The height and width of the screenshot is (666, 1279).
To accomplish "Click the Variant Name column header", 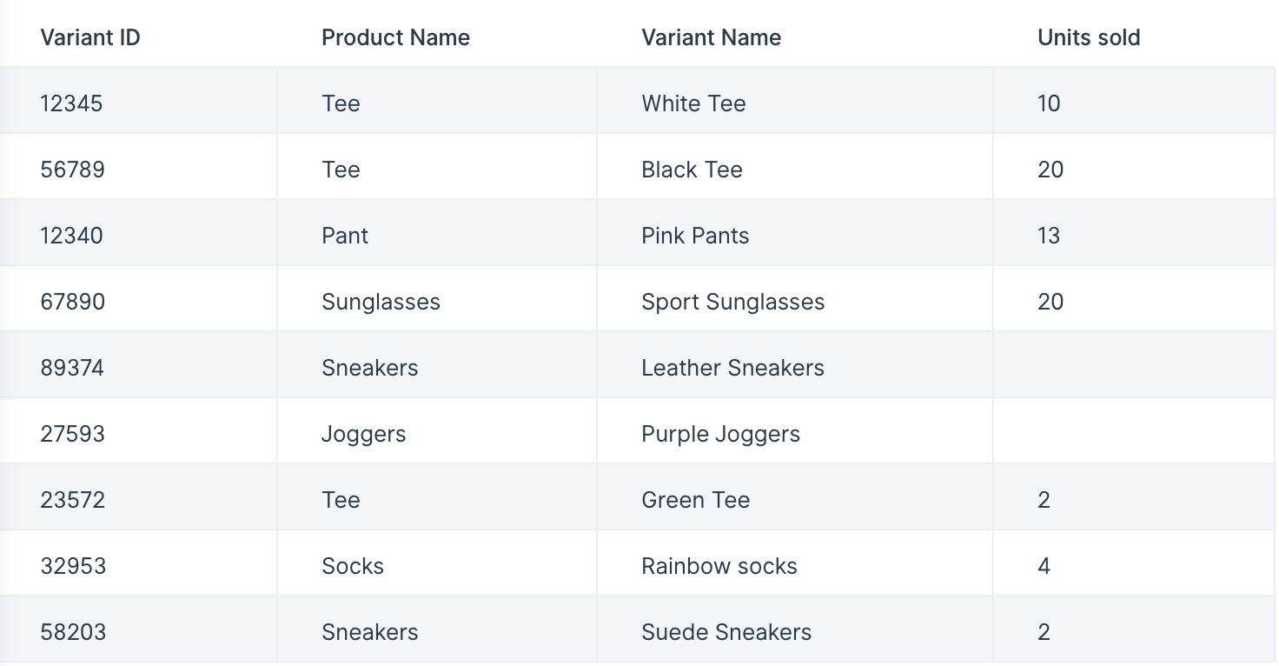I will click(x=711, y=37).
